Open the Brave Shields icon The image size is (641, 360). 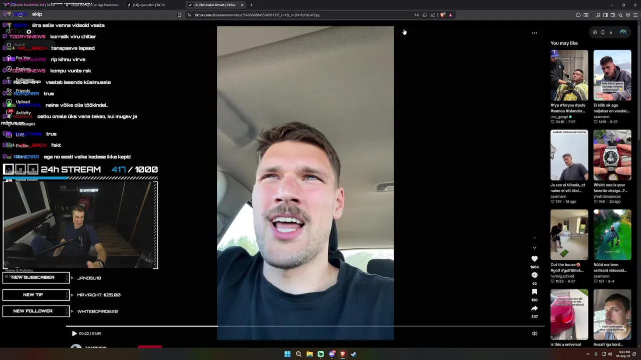(442, 15)
